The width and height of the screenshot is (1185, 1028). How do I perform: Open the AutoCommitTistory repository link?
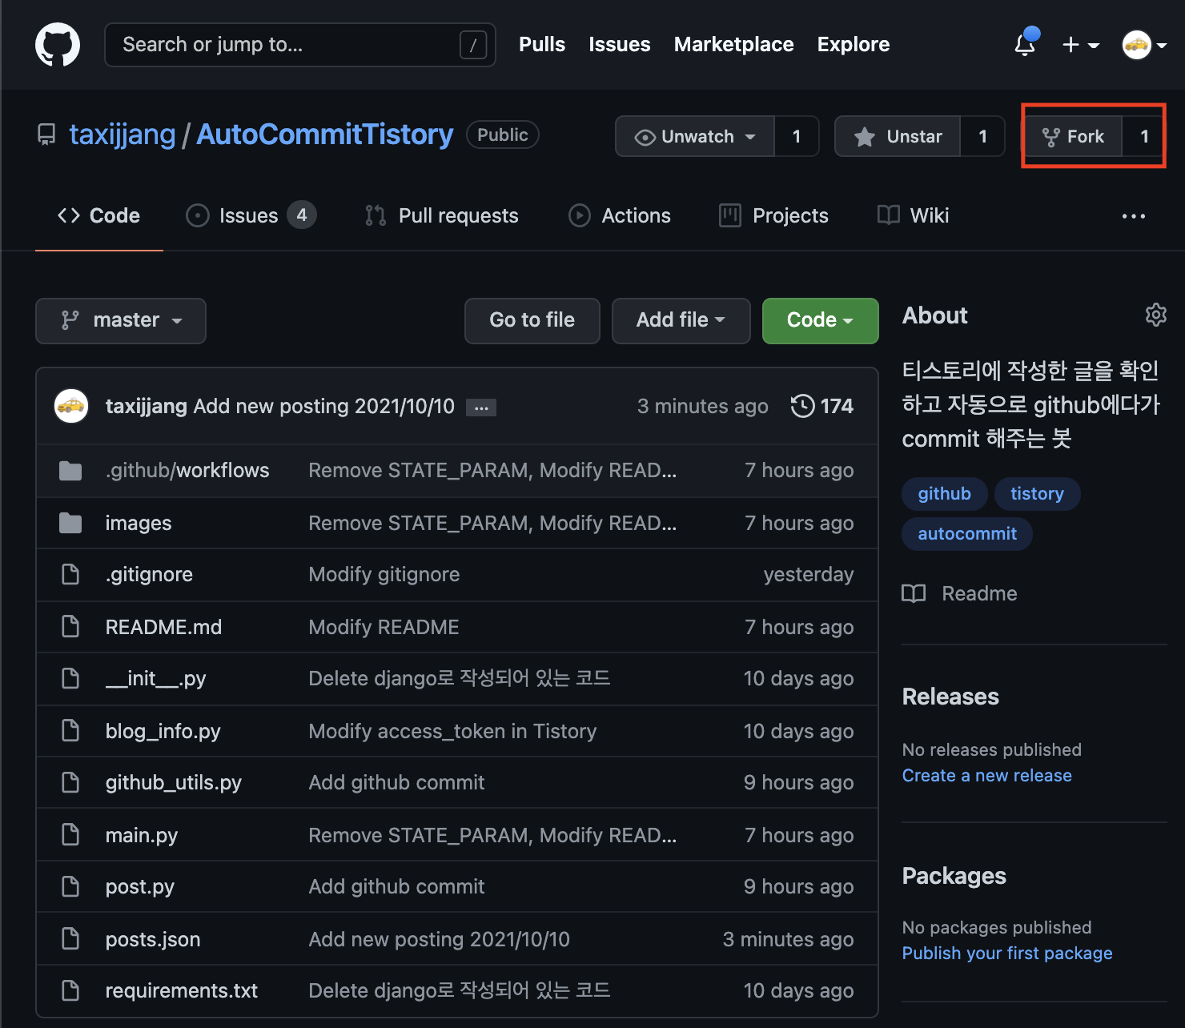325,135
